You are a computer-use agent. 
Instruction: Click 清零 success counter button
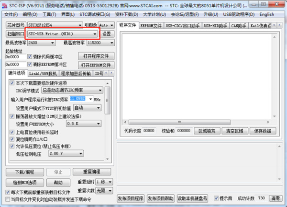276,198
